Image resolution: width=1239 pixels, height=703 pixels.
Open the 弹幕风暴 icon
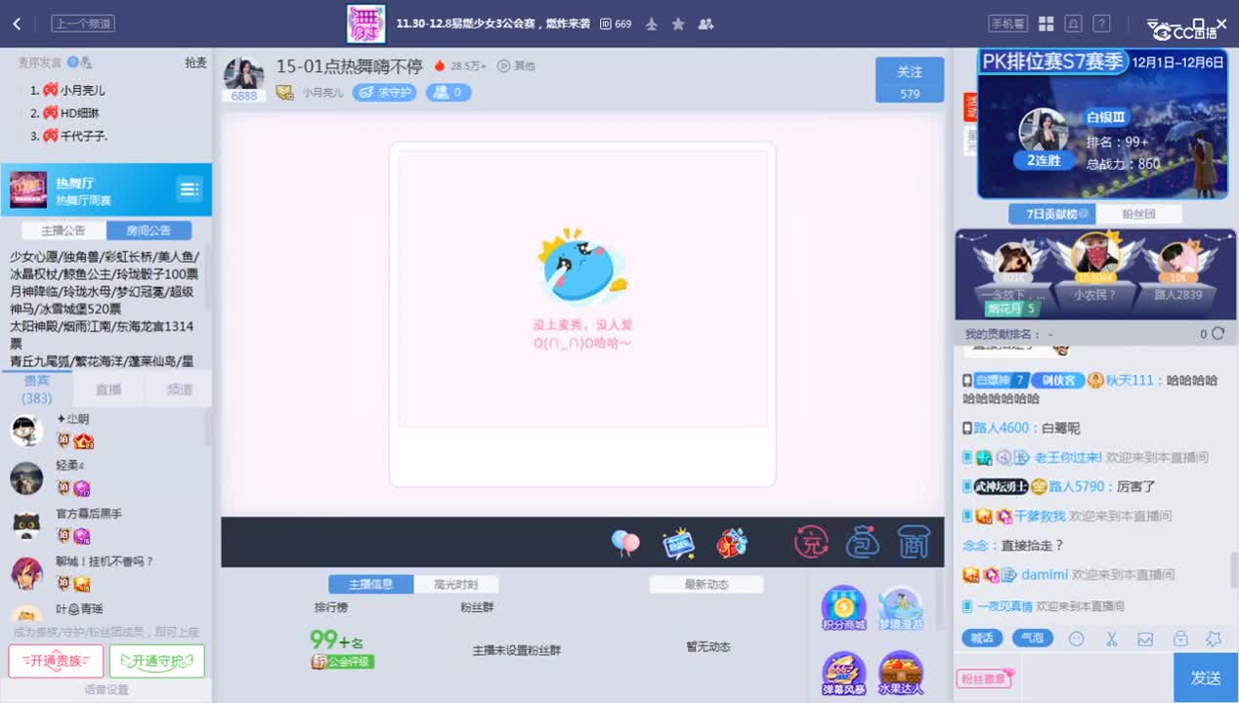(843, 674)
